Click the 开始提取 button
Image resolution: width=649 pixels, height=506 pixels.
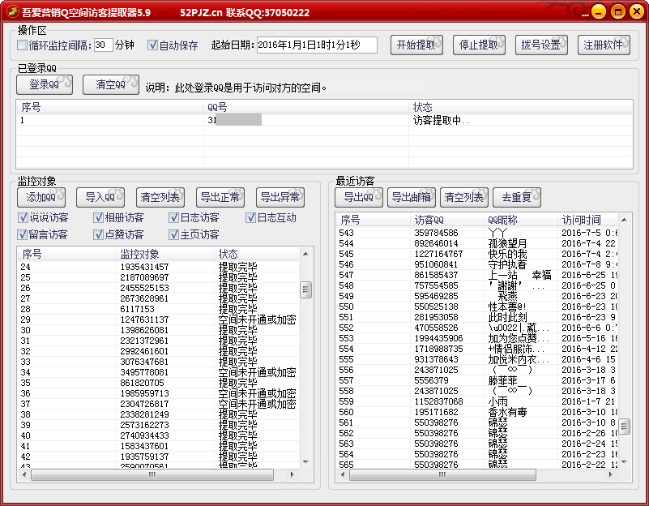(x=416, y=45)
